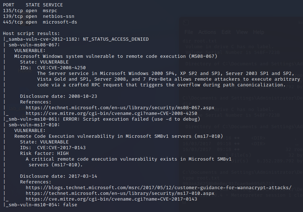303x212 pixels.
Task: Open the Help menu
Action: click(259, 32)
